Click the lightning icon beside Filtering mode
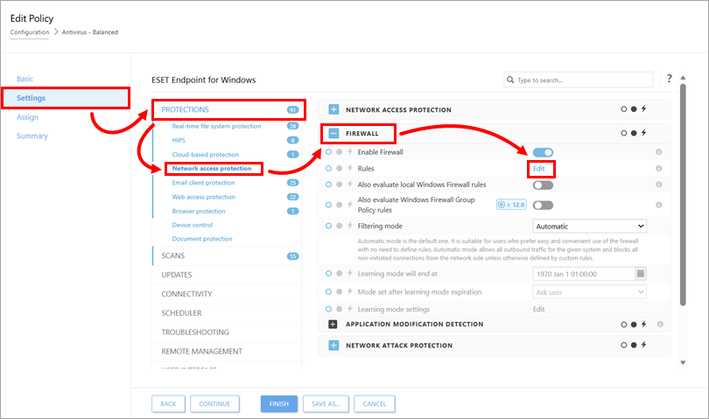 click(348, 226)
